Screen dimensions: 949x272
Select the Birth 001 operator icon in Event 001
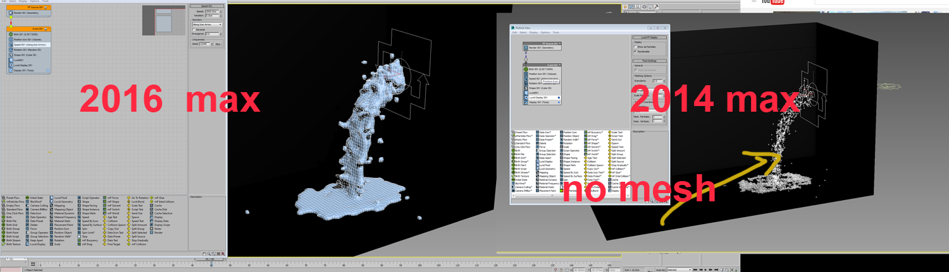coord(11,34)
